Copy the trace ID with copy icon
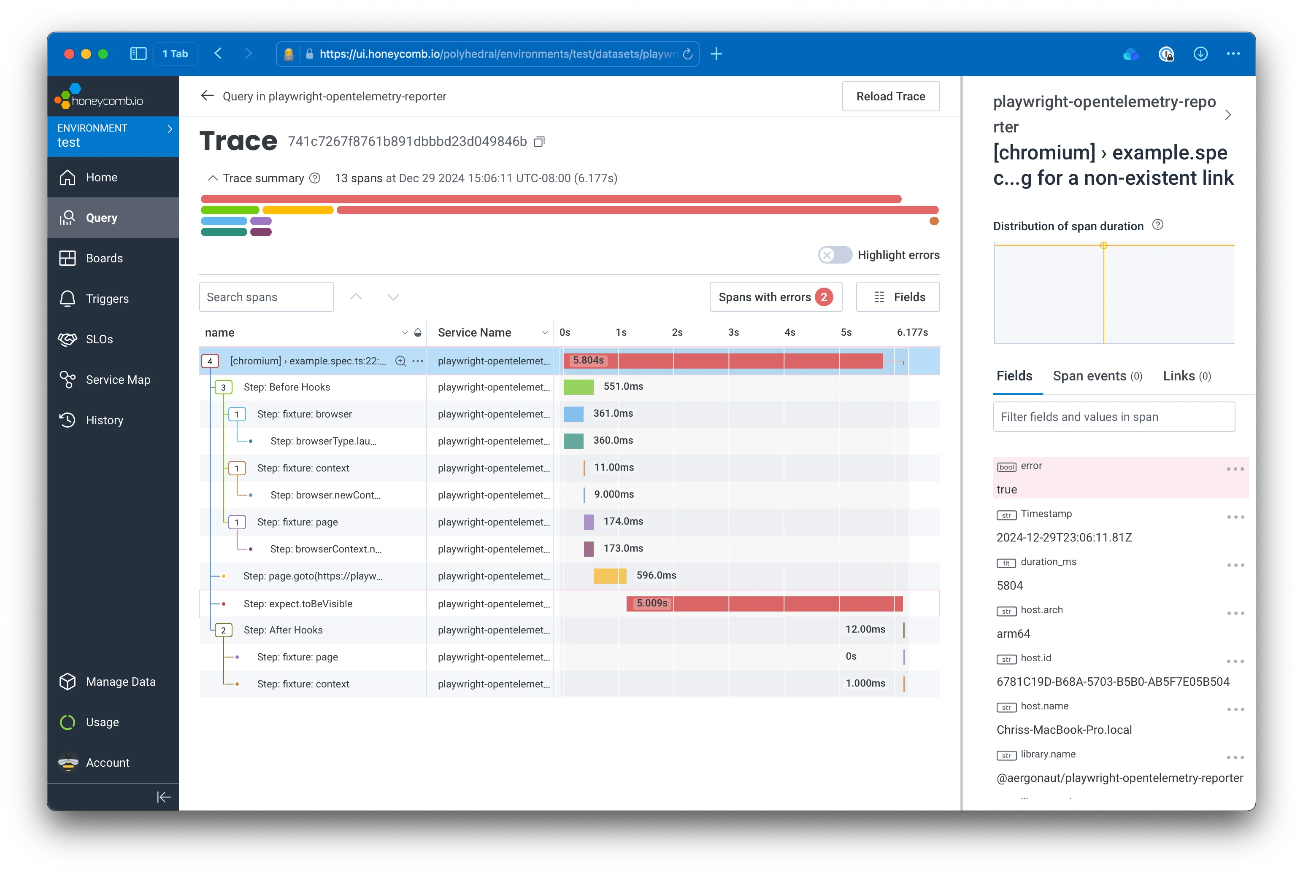Viewport: 1303px width, 873px height. [x=539, y=142]
